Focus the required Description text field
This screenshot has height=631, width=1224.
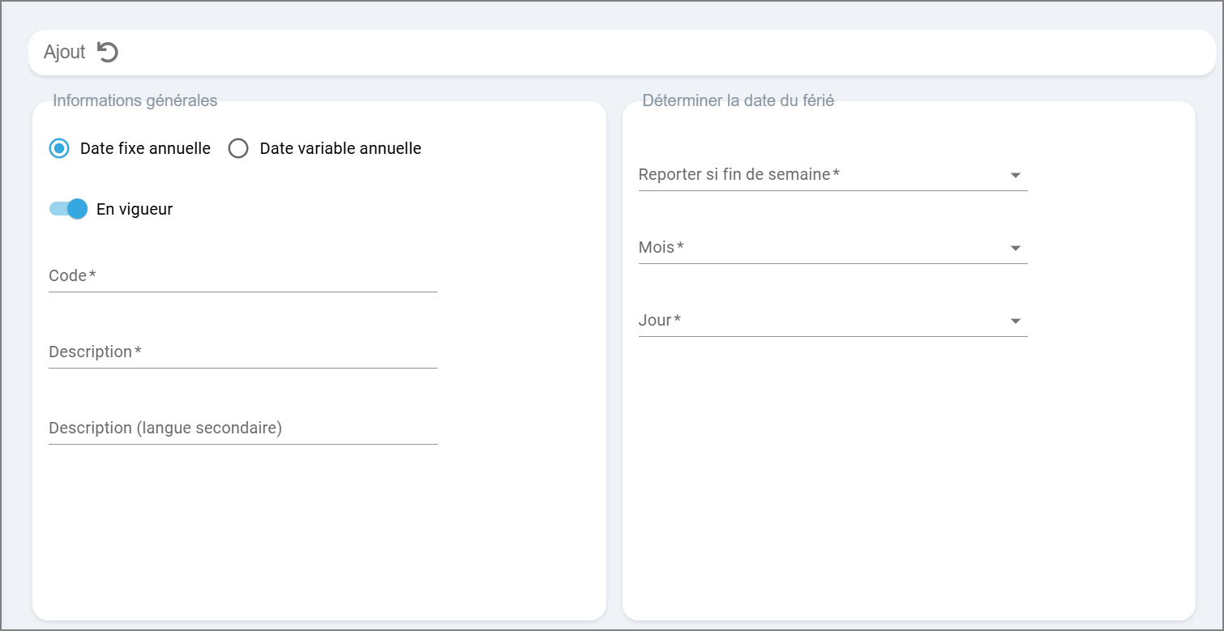[243, 352]
